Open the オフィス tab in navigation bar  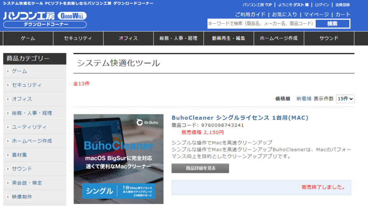click(128, 38)
